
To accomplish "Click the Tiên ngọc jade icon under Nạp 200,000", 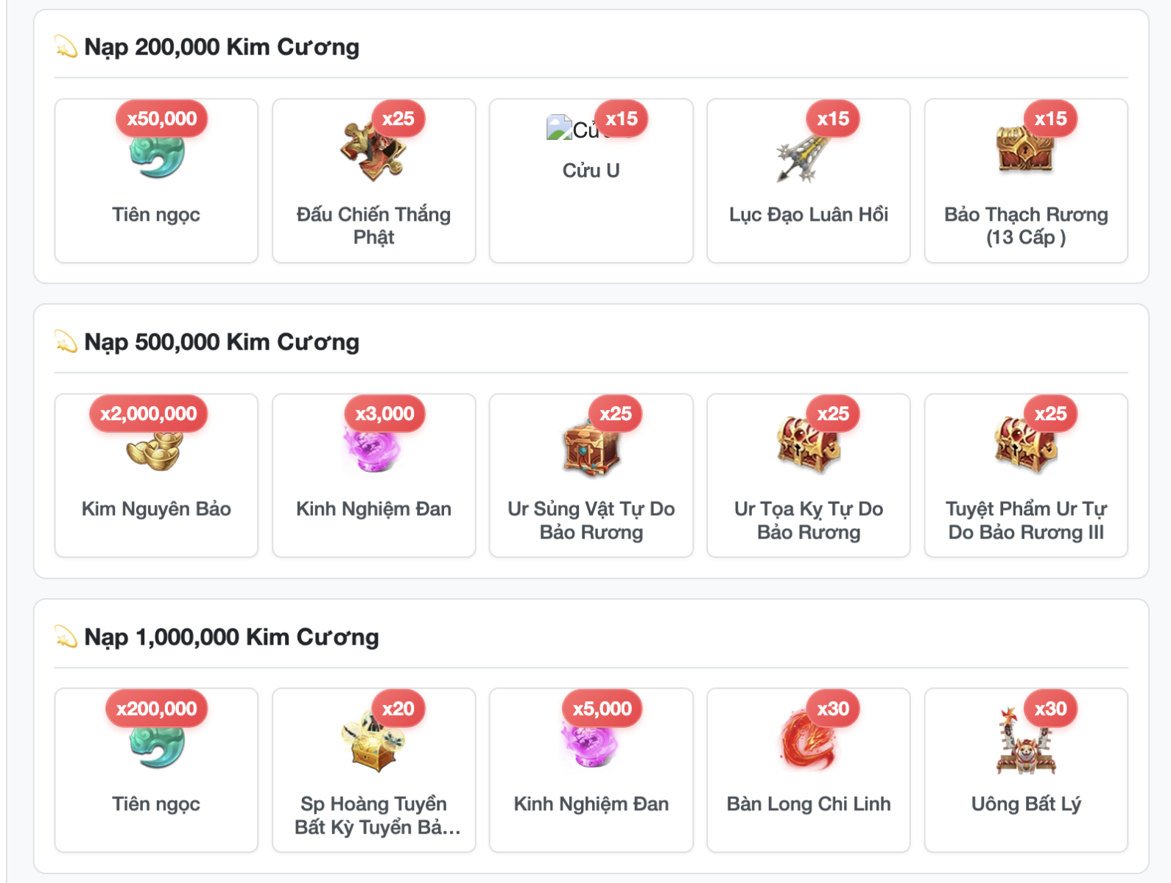I will [x=156, y=153].
